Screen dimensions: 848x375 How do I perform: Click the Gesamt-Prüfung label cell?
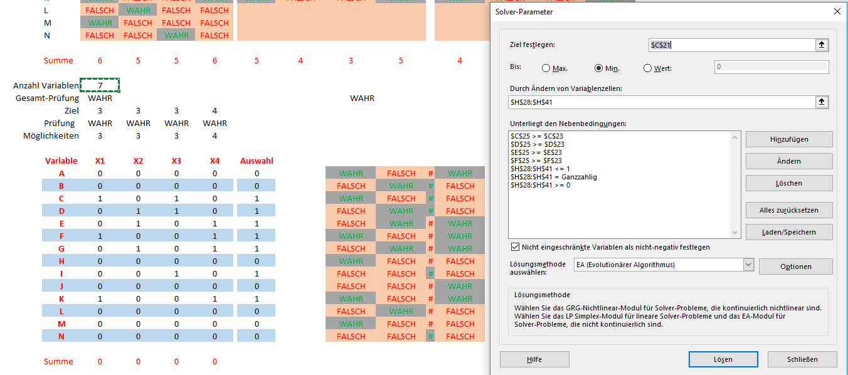pyautogui.click(x=48, y=98)
